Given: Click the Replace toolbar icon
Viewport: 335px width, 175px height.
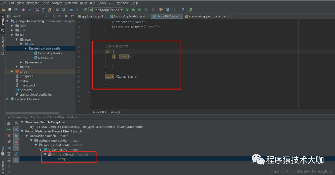Looking at the screenshot, I should tap(64, 10).
